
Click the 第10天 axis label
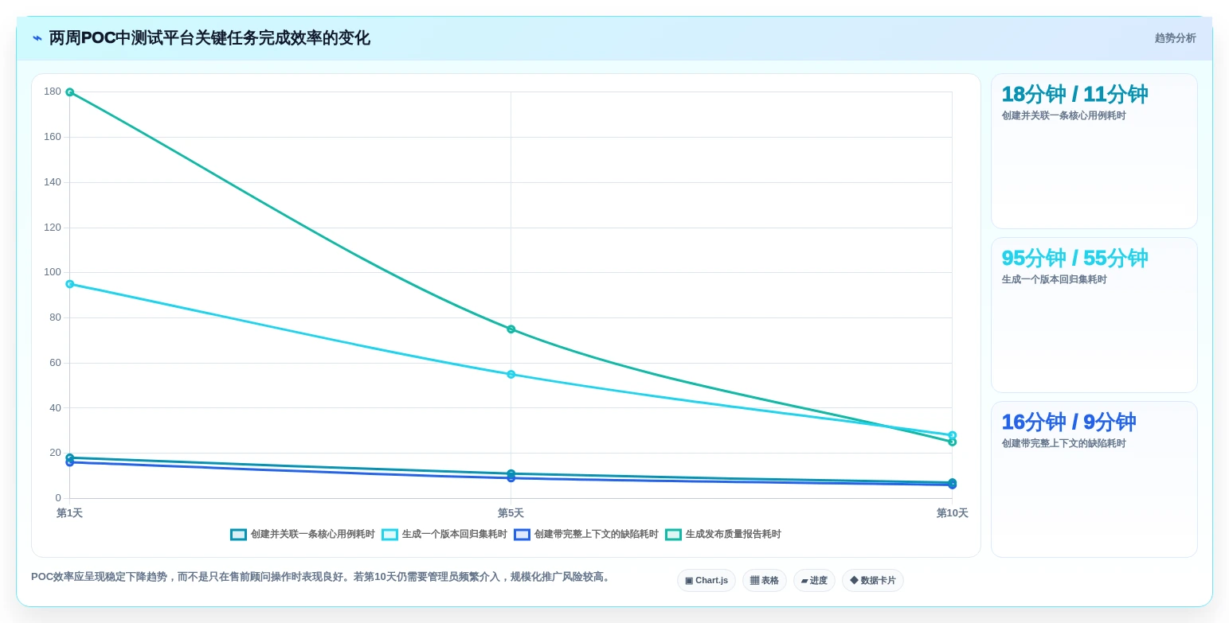(952, 513)
